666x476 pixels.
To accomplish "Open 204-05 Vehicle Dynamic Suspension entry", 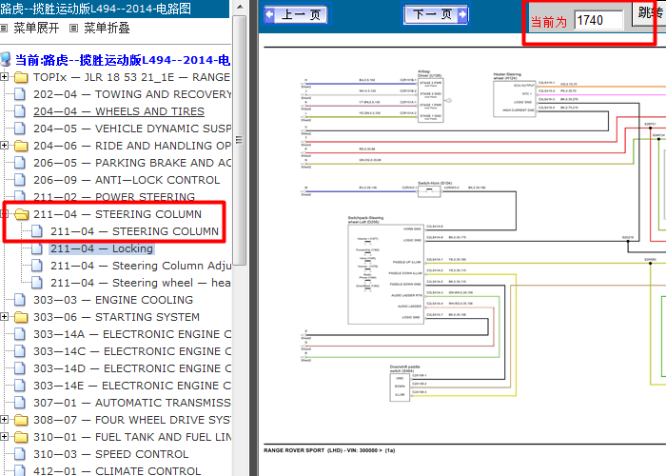I will pos(132,129).
